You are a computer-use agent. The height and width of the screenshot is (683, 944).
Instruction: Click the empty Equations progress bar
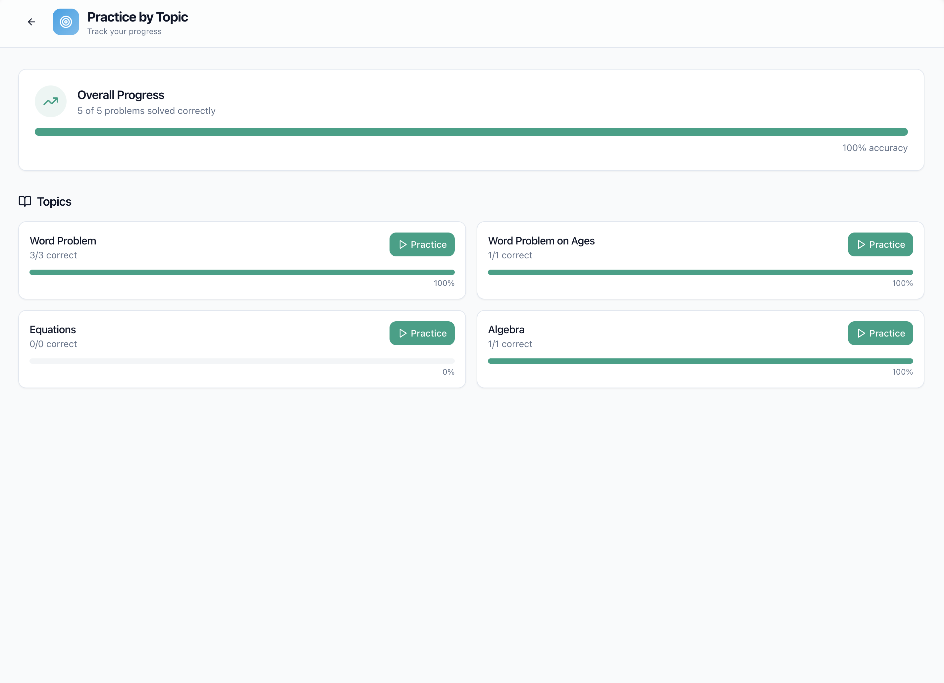242,361
